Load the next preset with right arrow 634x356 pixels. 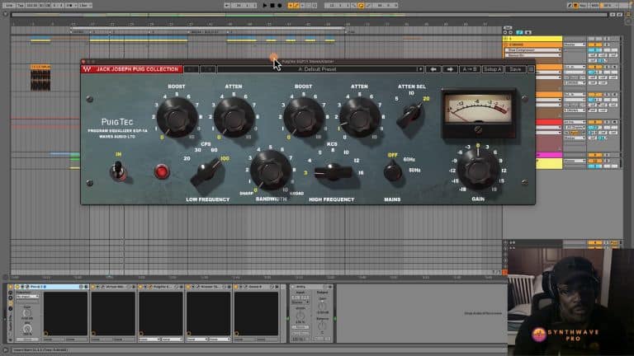coord(450,69)
